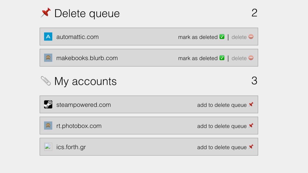The width and height of the screenshot is (308, 173).
Task: Click the Steam logo icon
Action: coord(48,104)
